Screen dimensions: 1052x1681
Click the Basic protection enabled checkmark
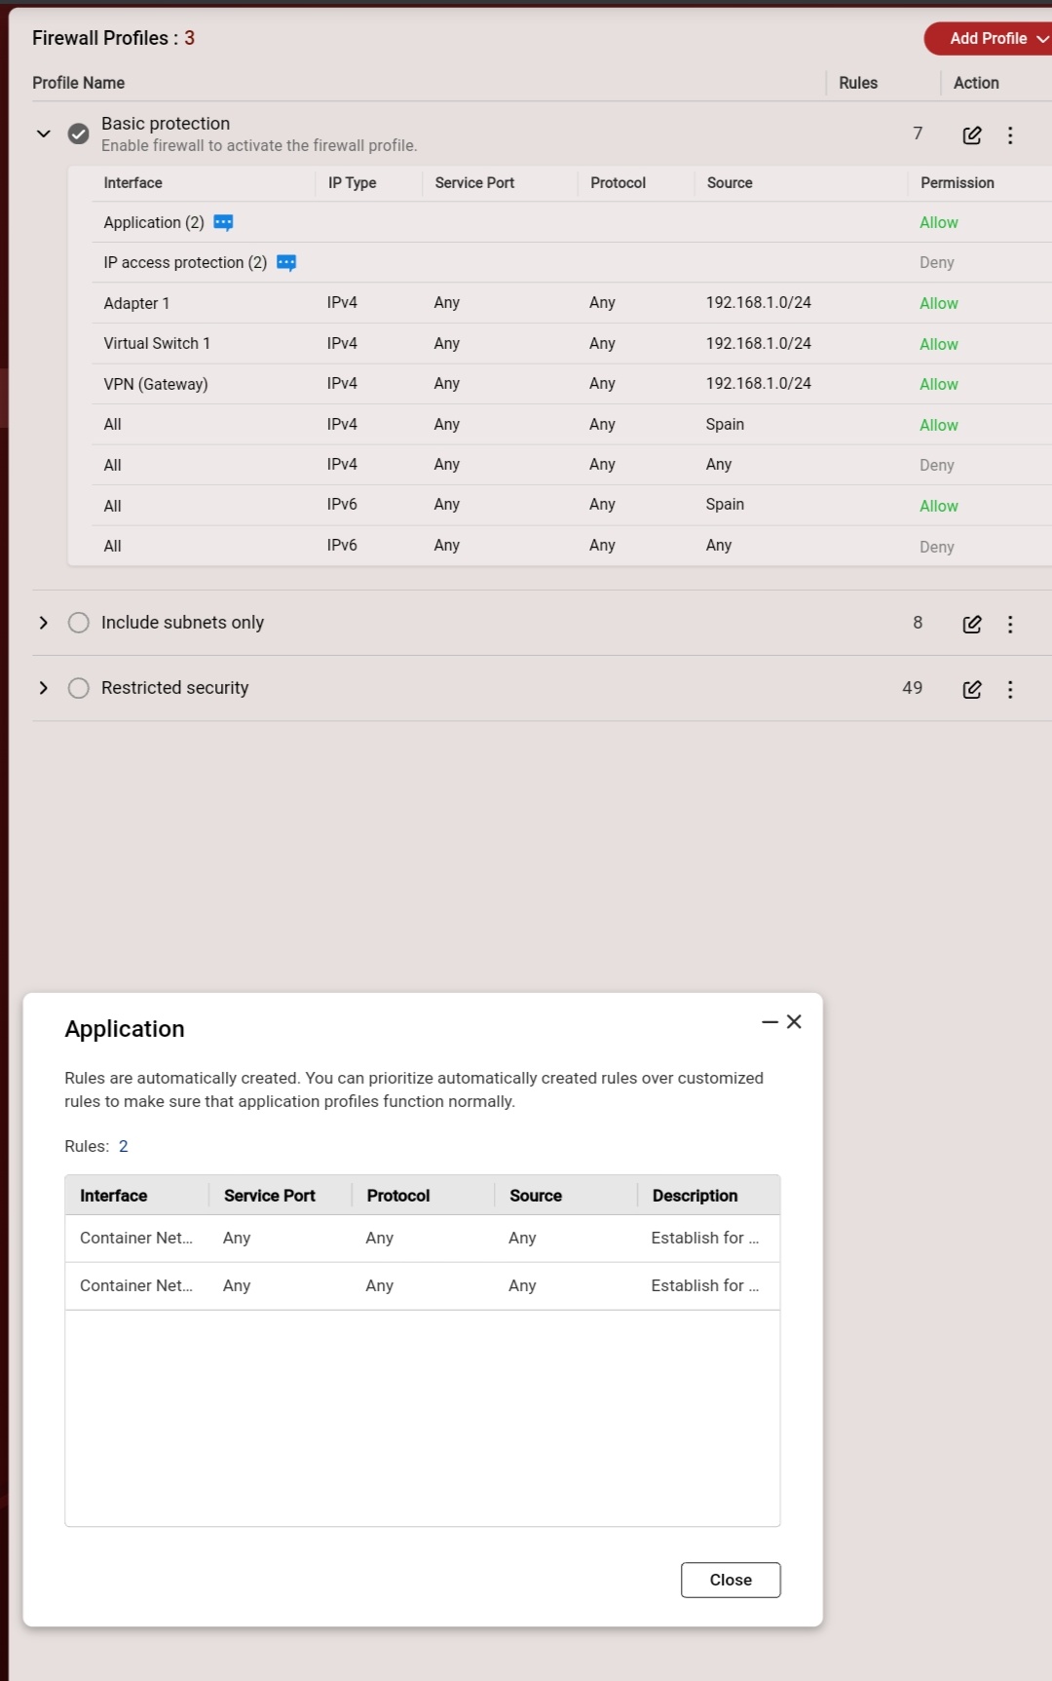pyautogui.click(x=79, y=134)
